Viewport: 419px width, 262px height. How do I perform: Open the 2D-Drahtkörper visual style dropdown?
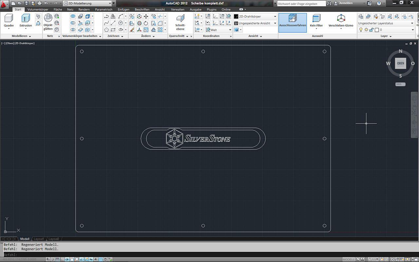tap(256, 16)
